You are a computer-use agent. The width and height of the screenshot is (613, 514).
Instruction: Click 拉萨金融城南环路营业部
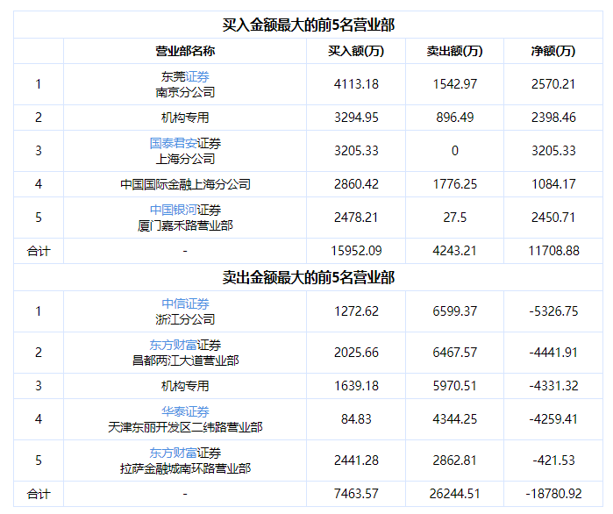point(185,469)
